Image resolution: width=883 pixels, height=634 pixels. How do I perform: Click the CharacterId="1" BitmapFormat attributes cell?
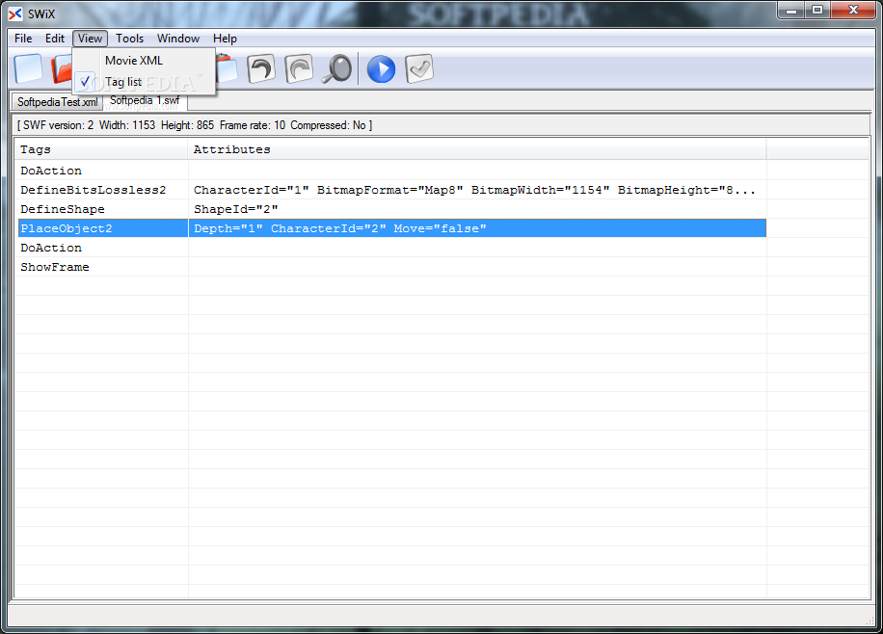[477, 190]
